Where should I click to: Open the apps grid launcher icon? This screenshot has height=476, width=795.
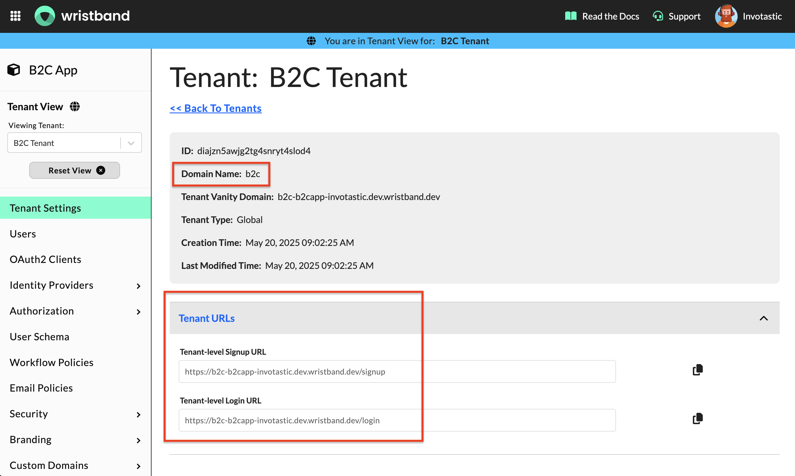15,16
